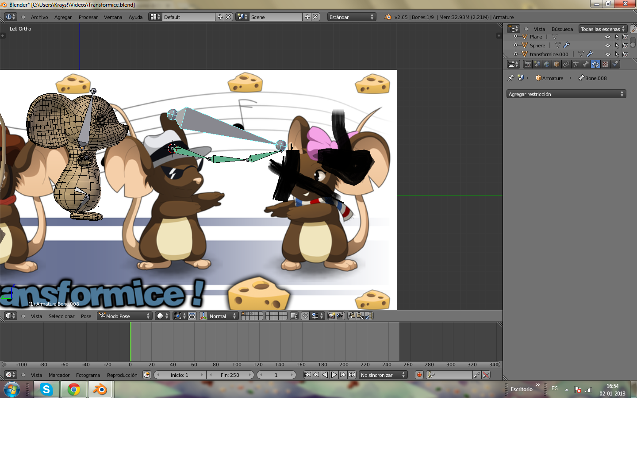
Task: Open the viewport shading dropdown
Action: (162, 316)
